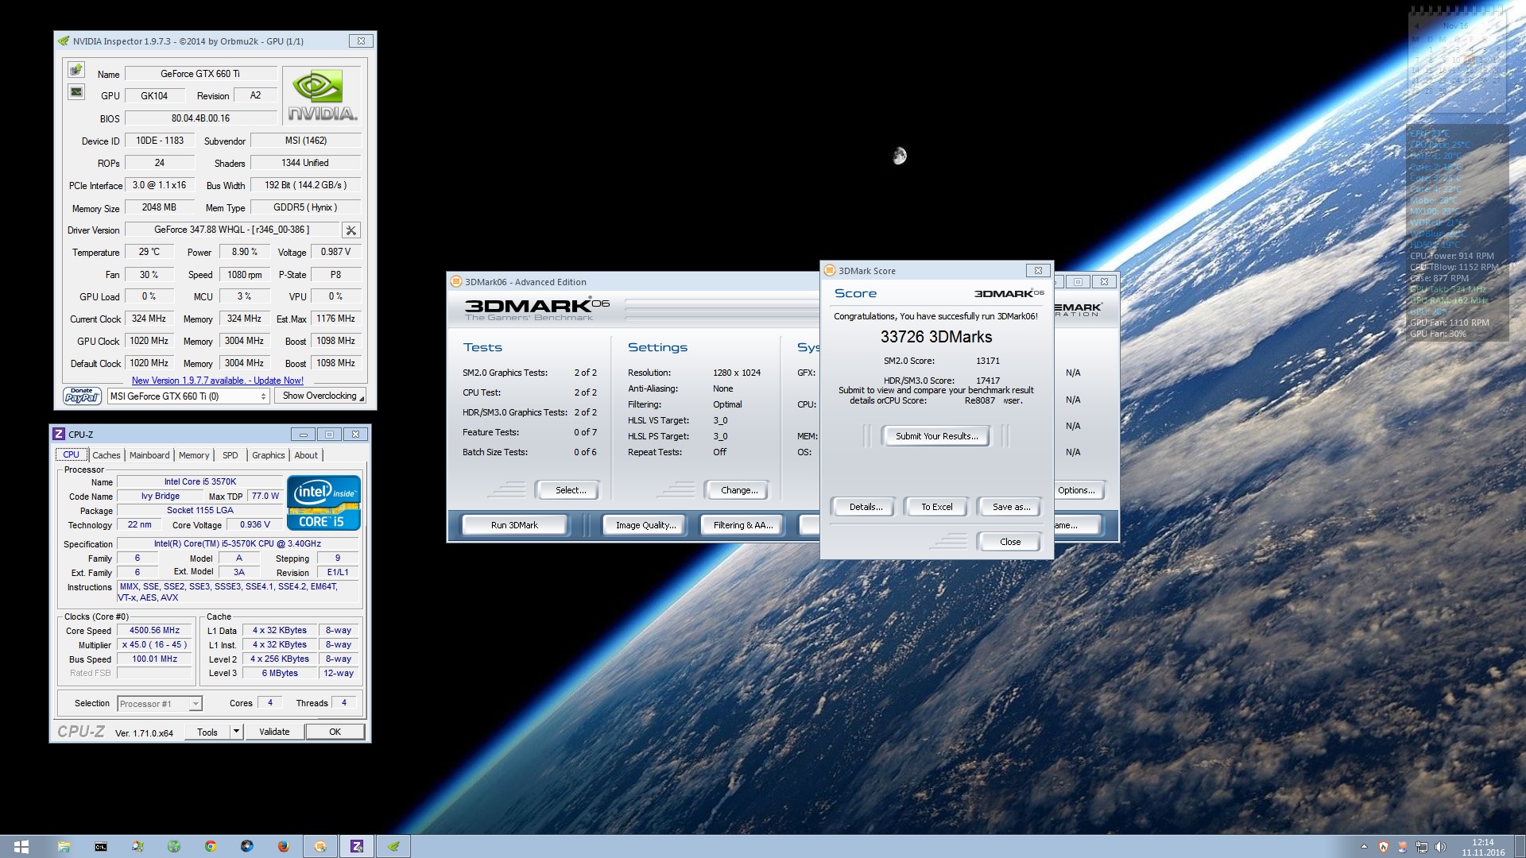Click Submit Your Results button
This screenshot has height=858, width=1526.
pyautogui.click(x=936, y=436)
